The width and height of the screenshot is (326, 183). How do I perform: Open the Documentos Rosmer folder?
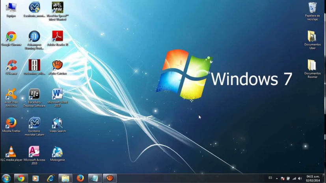(312, 65)
